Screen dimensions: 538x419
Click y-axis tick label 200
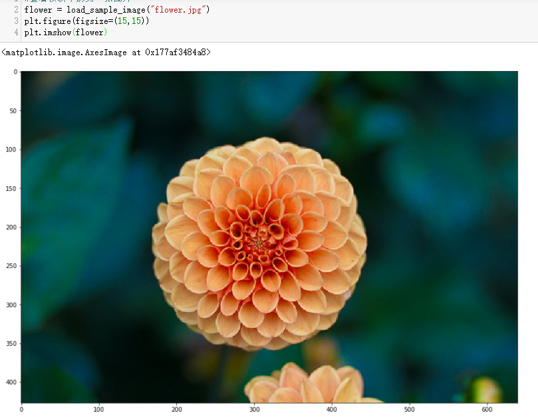pos(11,227)
